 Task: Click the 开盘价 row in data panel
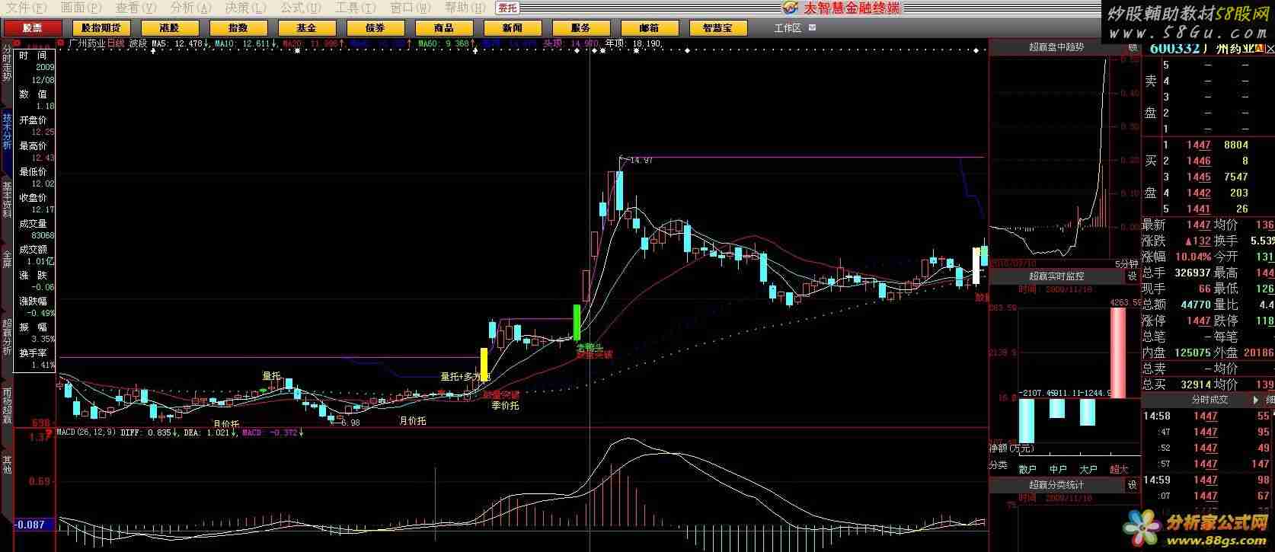[35, 126]
